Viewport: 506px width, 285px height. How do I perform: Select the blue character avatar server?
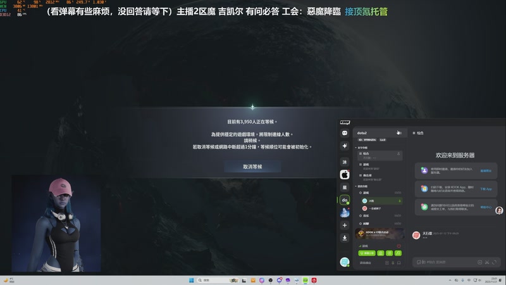coord(344,213)
